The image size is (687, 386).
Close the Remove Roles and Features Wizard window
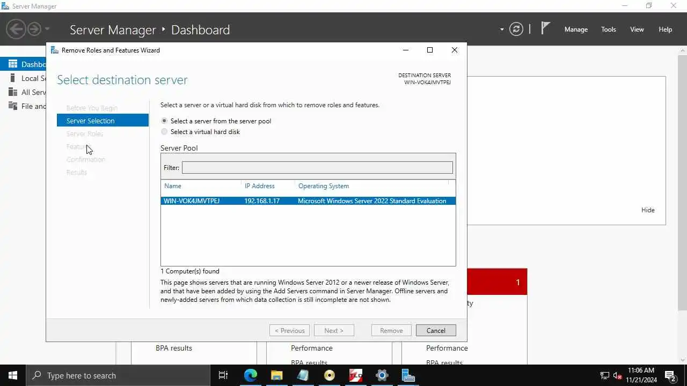point(455,50)
